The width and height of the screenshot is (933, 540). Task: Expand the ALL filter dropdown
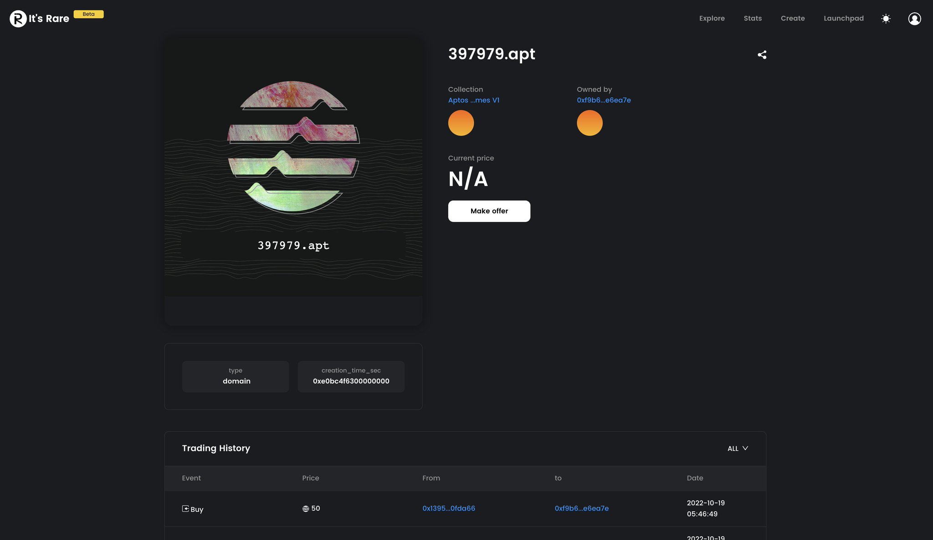pos(738,448)
